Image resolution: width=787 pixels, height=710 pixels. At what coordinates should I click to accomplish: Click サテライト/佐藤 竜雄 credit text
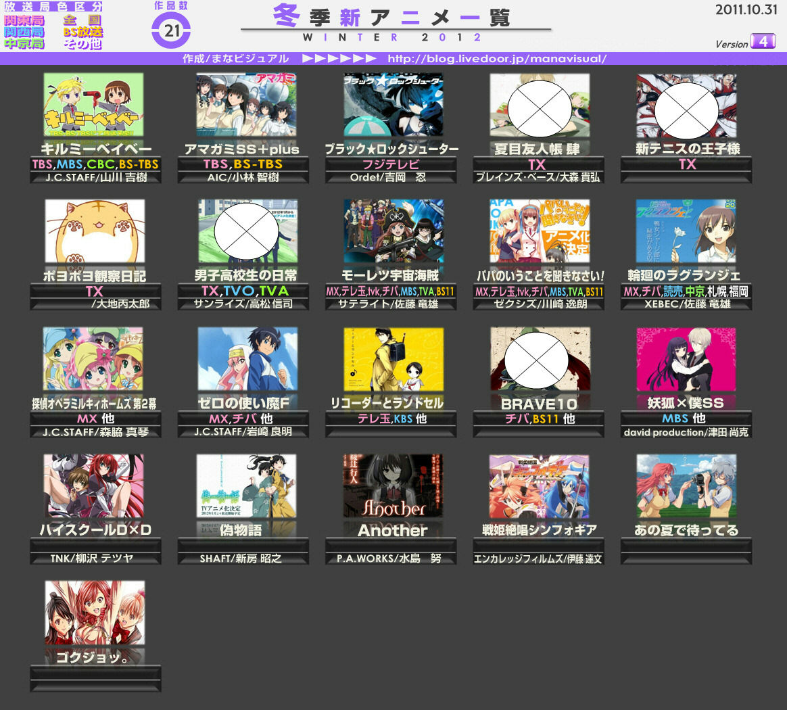388,304
